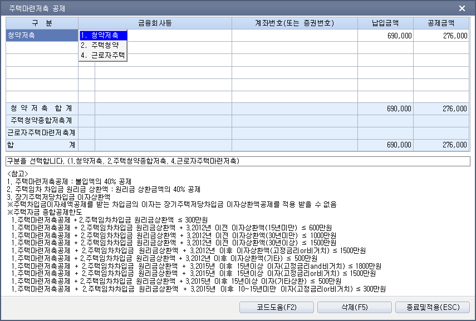Choose '4. 근로자주택' dropdown option
476x321 pixels.
pyautogui.click(x=103, y=55)
